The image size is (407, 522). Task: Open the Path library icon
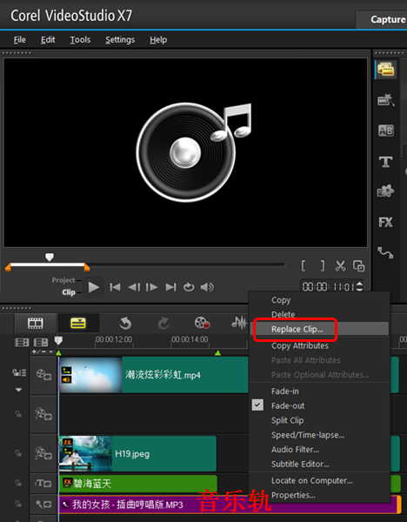[x=385, y=252]
